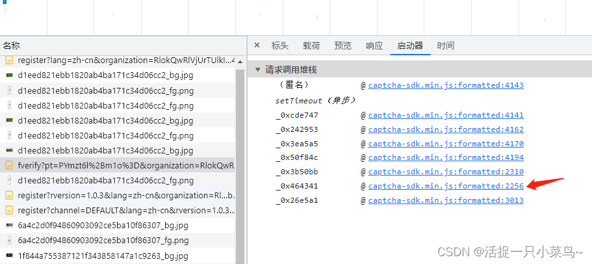Close the request details panel with the X

point(257,46)
